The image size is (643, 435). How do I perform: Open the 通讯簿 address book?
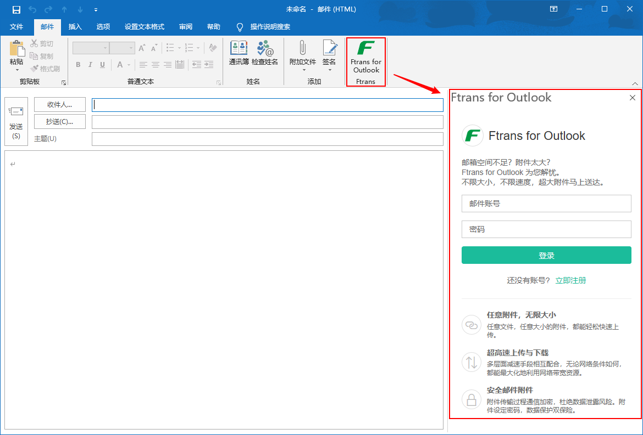[239, 53]
